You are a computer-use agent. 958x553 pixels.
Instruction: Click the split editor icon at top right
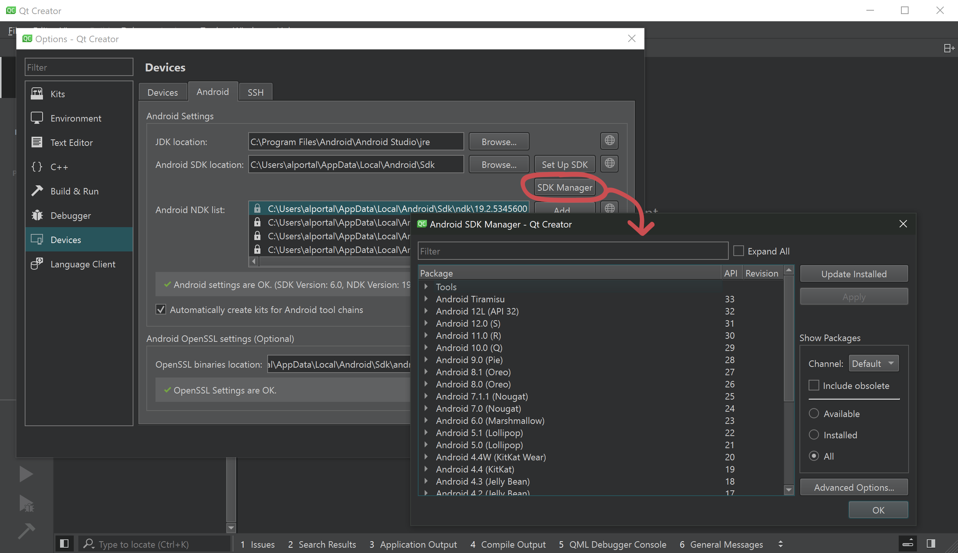click(x=949, y=48)
